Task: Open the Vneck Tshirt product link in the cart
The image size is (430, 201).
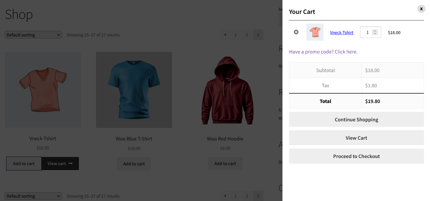Action: [342, 32]
